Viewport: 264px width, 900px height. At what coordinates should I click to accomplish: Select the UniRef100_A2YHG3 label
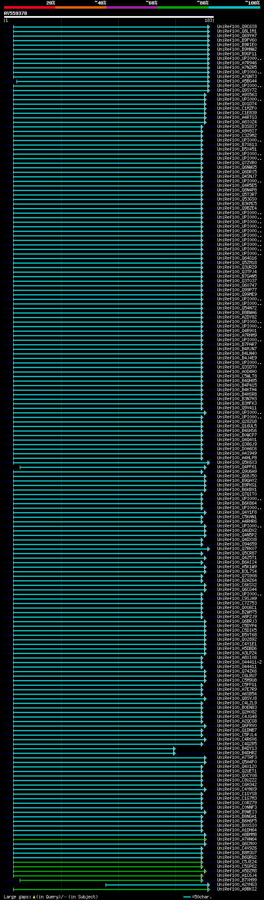pos(237,885)
